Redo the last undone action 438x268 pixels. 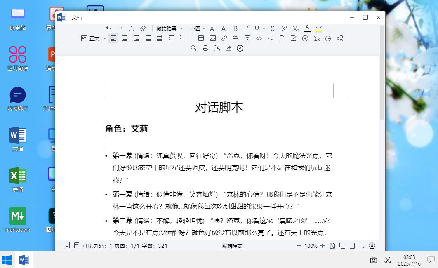click(x=120, y=28)
